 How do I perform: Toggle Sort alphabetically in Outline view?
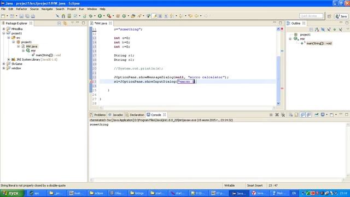point(317,30)
